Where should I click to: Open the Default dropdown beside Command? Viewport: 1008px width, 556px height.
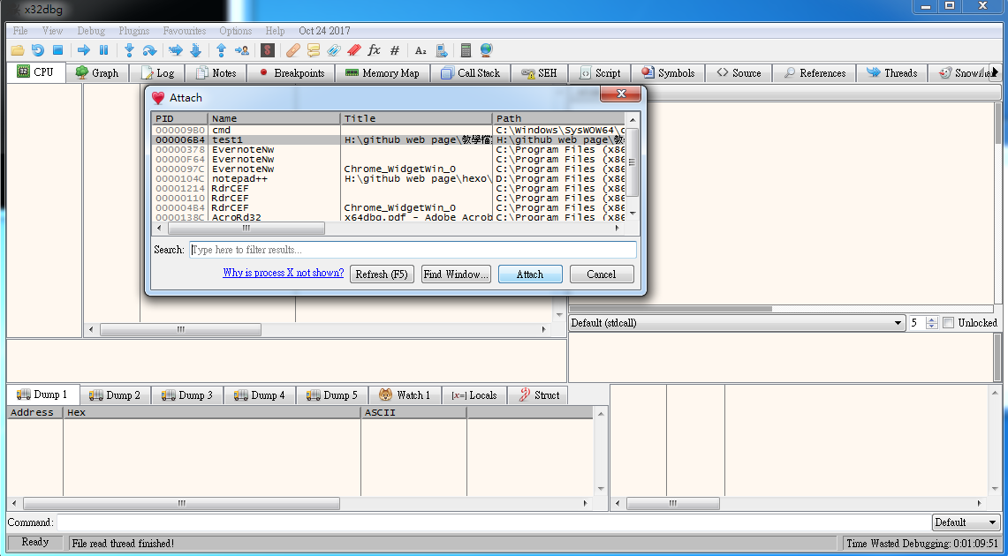point(966,522)
